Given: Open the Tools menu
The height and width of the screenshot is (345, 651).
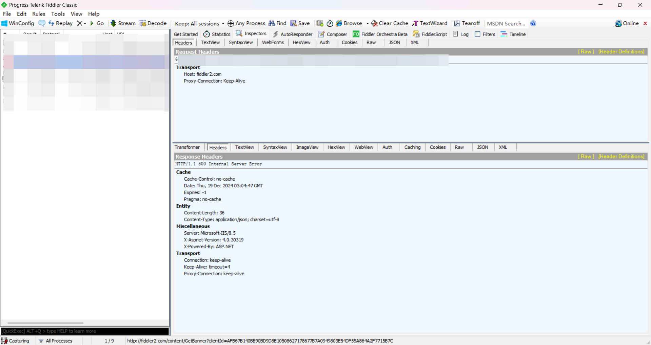Looking at the screenshot, I should pos(58,14).
